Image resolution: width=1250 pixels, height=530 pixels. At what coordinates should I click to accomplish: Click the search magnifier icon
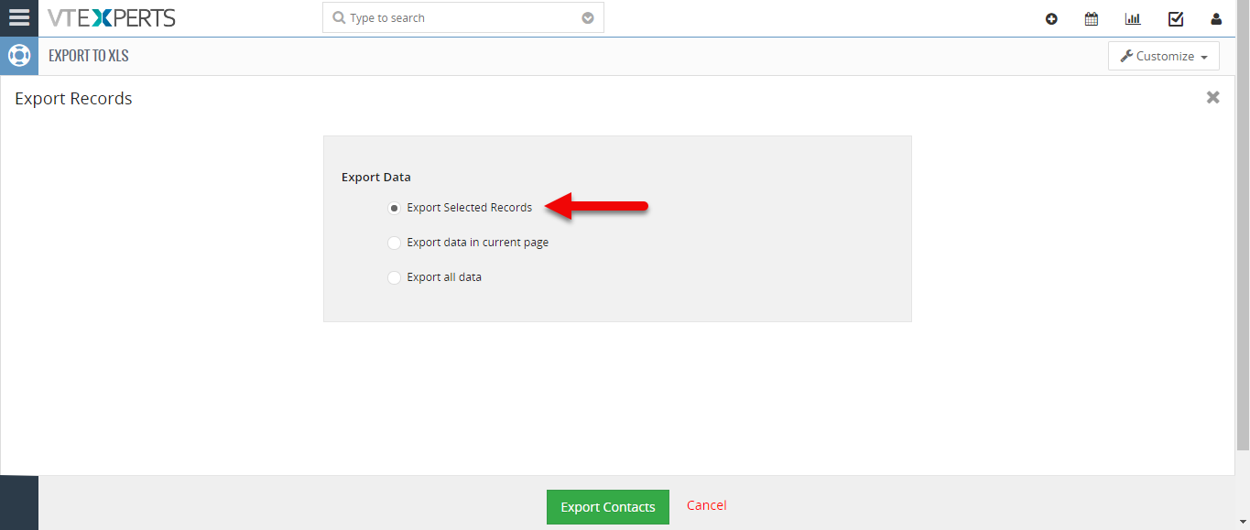[x=339, y=17]
